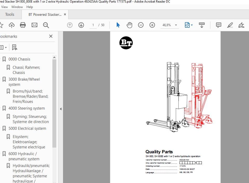Click the page number input field

(x=93, y=25)
